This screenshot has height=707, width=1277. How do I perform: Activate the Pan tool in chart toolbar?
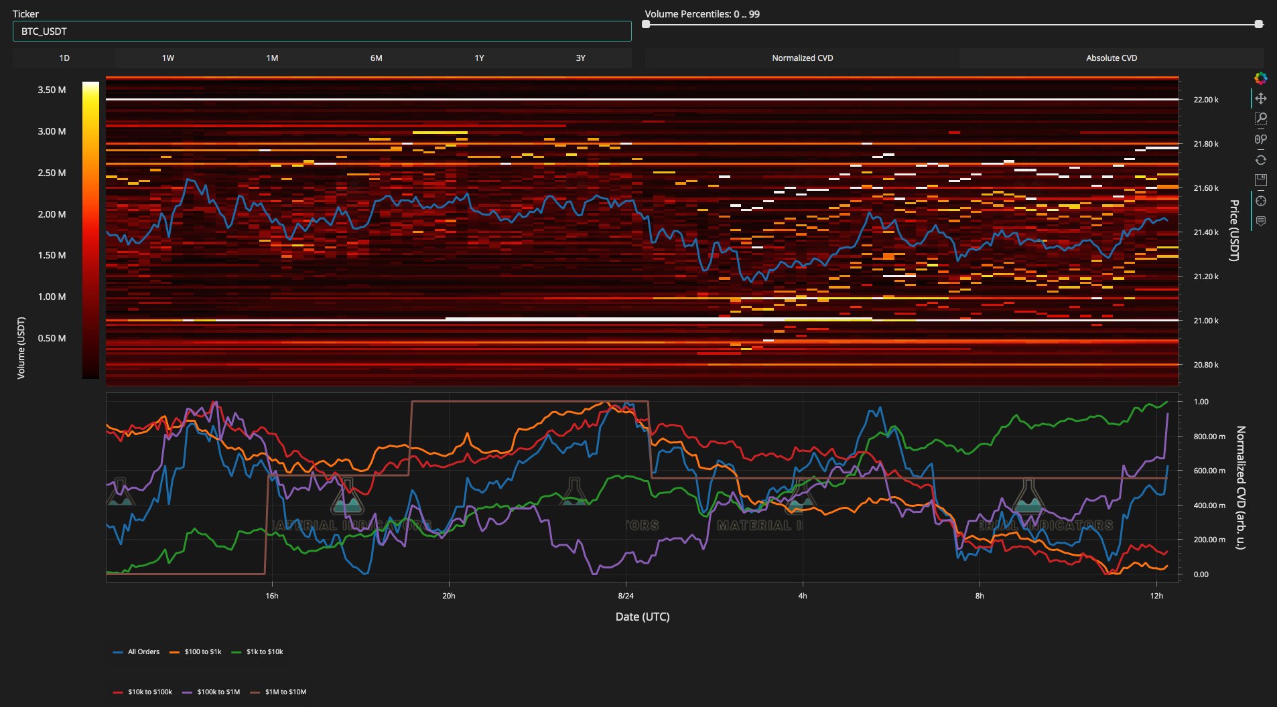[x=1260, y=99]
